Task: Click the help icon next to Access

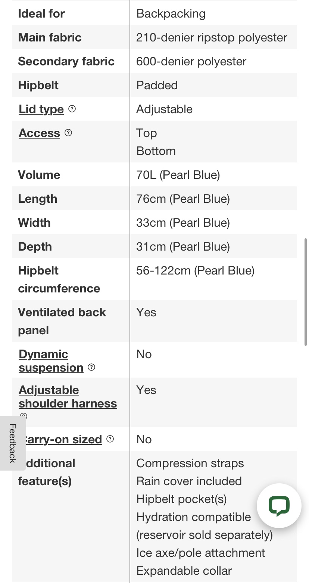Action: pos(68,133)
